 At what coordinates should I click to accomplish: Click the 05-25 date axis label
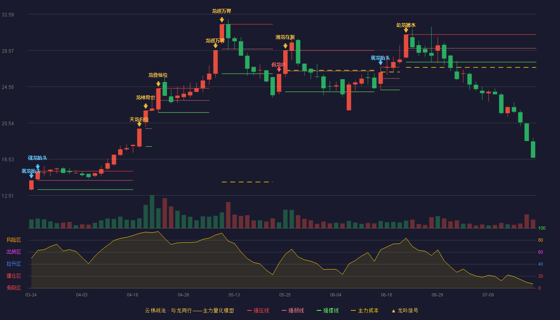coord(285,295)
